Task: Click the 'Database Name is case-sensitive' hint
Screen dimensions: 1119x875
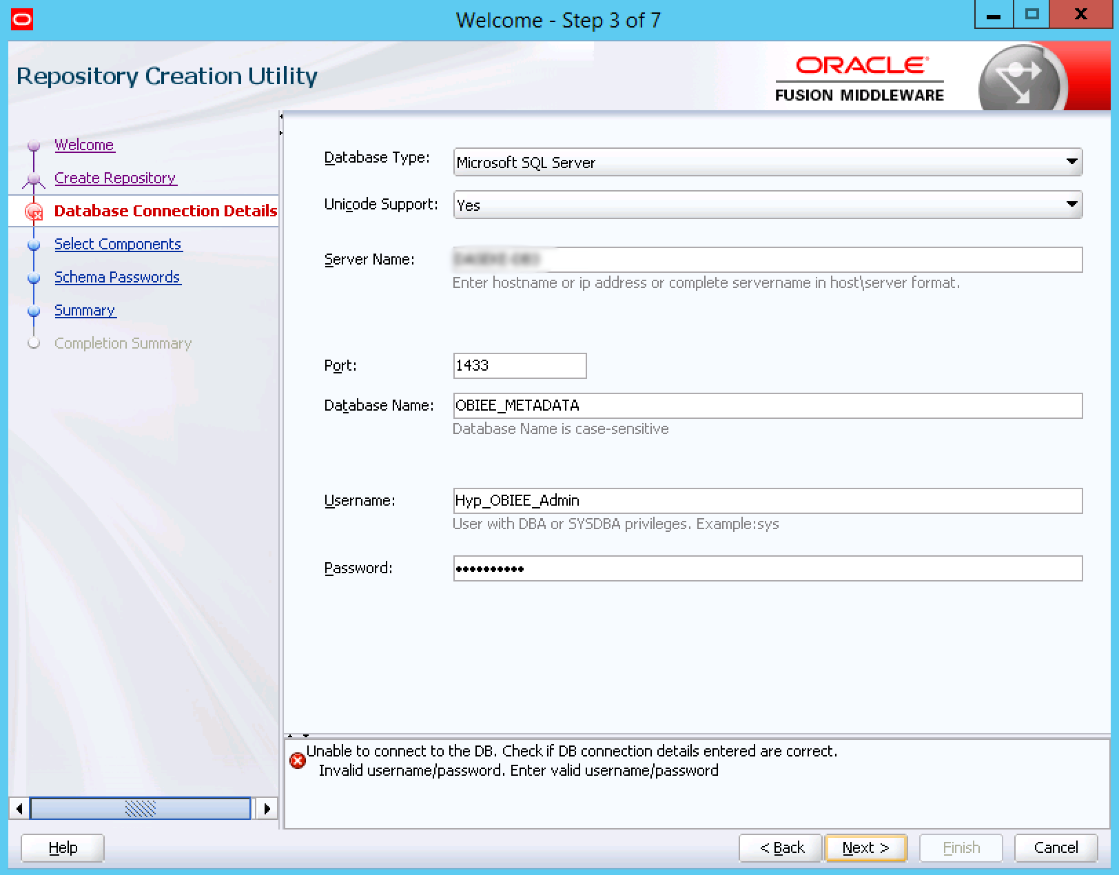Action: coord(560,429)
